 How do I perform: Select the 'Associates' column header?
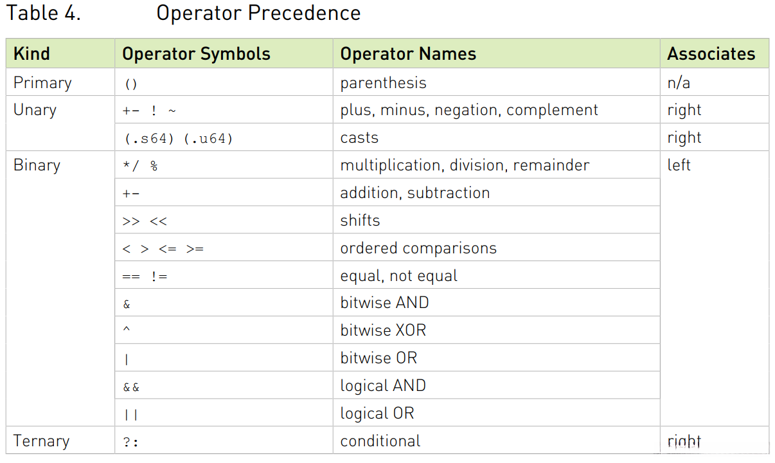[x=711, y=54]
